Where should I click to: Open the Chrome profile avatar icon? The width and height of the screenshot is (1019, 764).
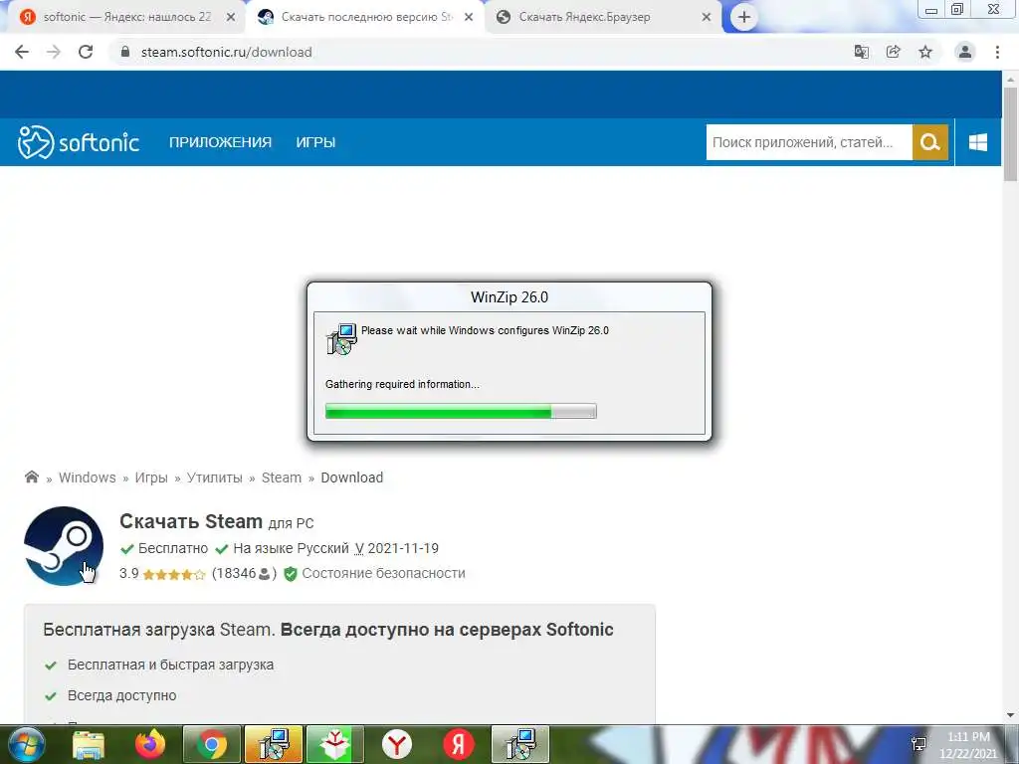(965, 52)
